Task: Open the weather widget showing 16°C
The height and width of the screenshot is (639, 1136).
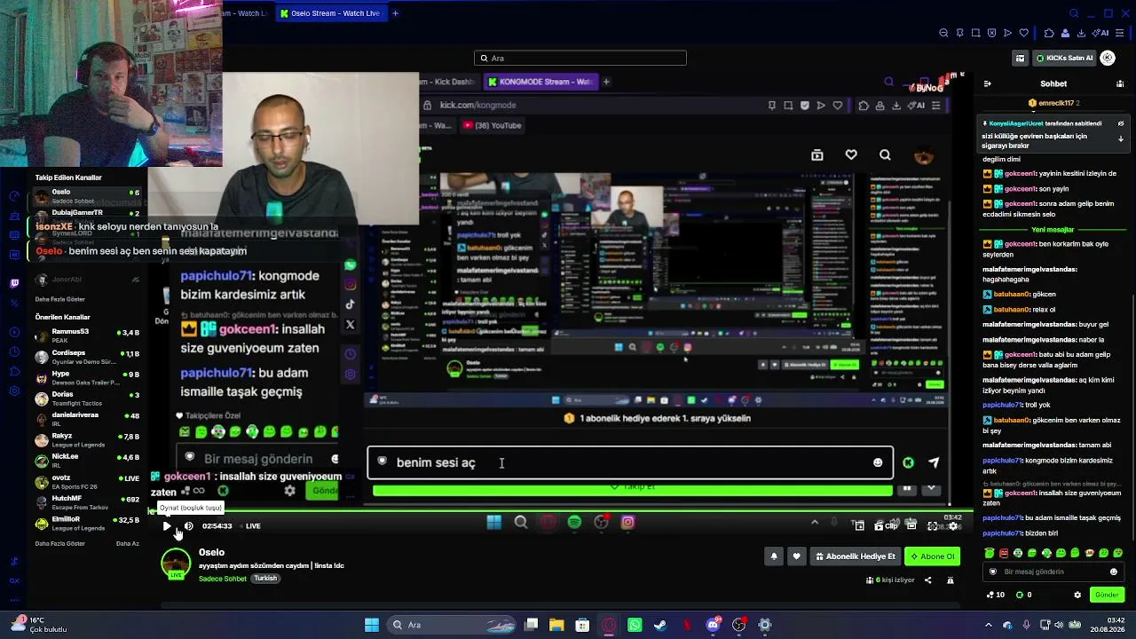Action: [x=37, y=625]
